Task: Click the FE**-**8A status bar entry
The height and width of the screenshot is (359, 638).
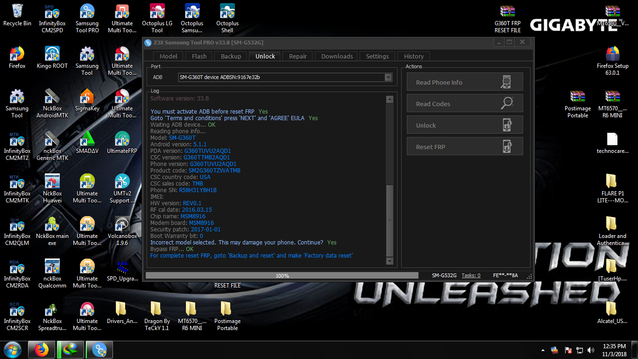Action: pyautogui.click(x=505, y=275)
